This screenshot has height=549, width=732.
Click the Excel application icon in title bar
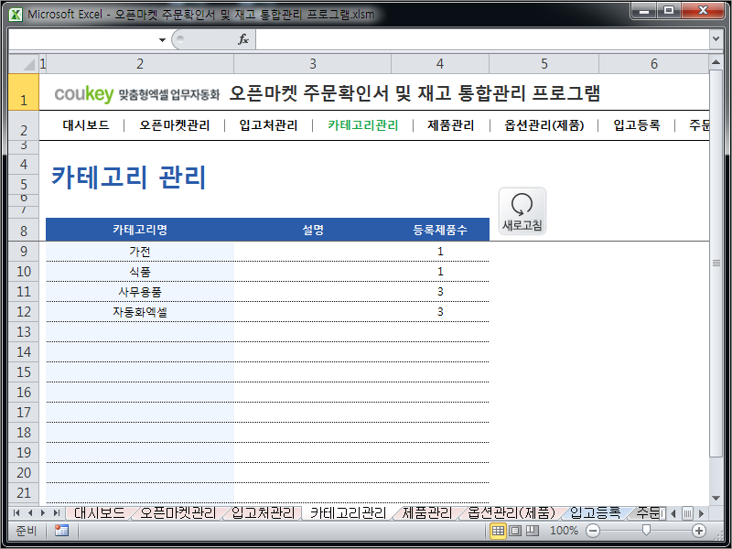tap(16, 15)
